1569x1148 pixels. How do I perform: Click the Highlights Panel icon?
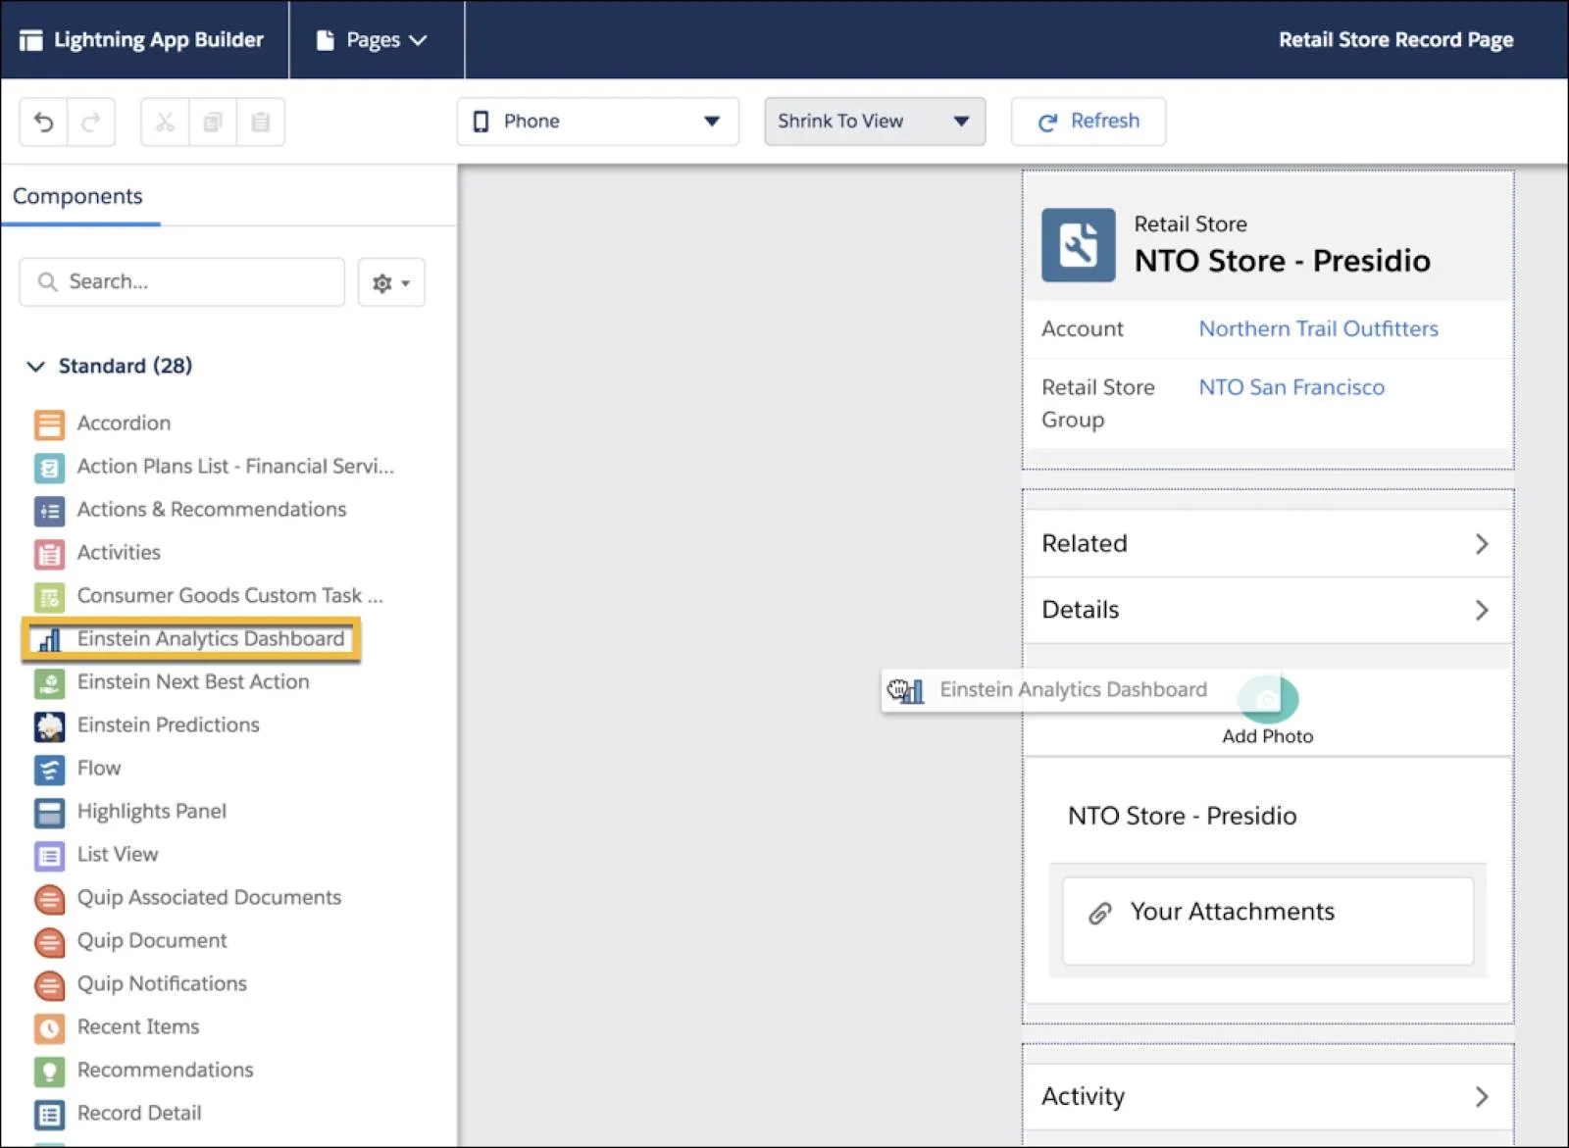(x=49, y=813)
